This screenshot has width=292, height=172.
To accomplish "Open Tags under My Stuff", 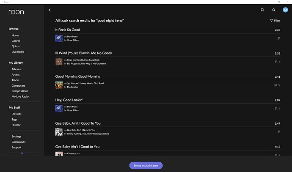I will [x=14, y=119].
